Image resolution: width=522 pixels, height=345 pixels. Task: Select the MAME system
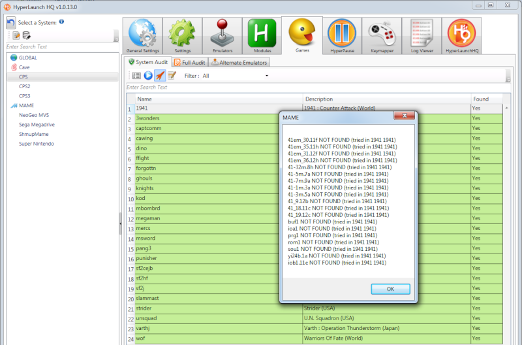(x=26, y=105)
